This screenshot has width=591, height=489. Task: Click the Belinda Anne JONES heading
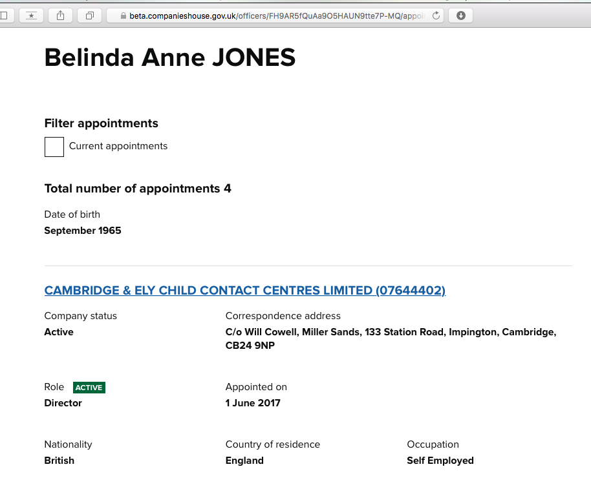point(169,58)
